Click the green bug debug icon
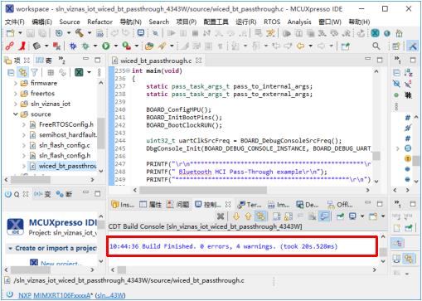The height and width of the screenshot is (301, 422). click(85, 46)
